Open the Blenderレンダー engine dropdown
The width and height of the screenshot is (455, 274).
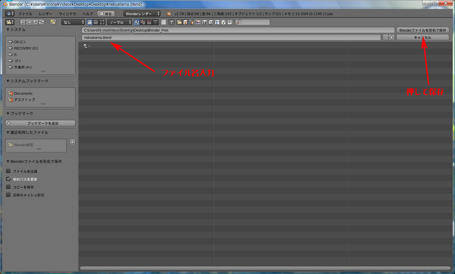(142, 14)
